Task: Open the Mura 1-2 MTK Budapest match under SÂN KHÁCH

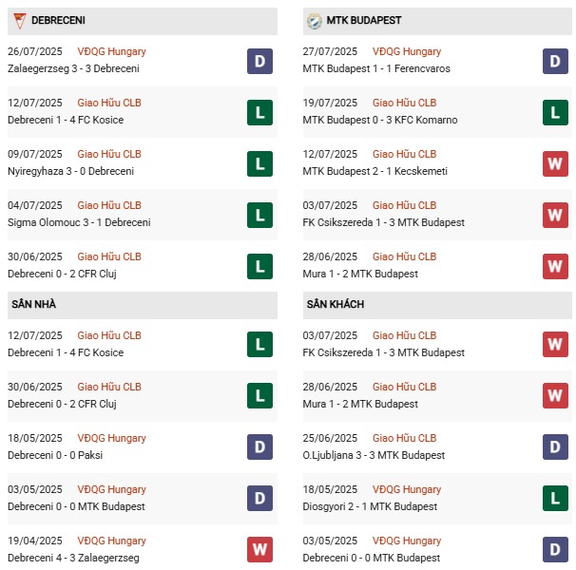Action: 362,404
